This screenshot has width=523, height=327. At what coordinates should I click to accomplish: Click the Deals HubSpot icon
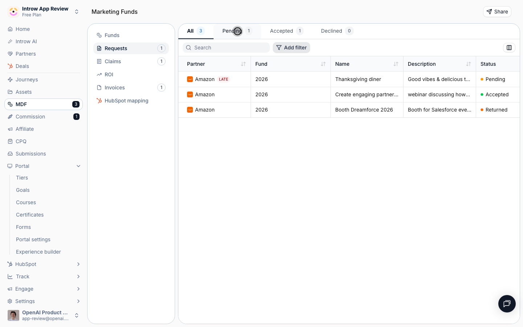[x=10, y=66]
